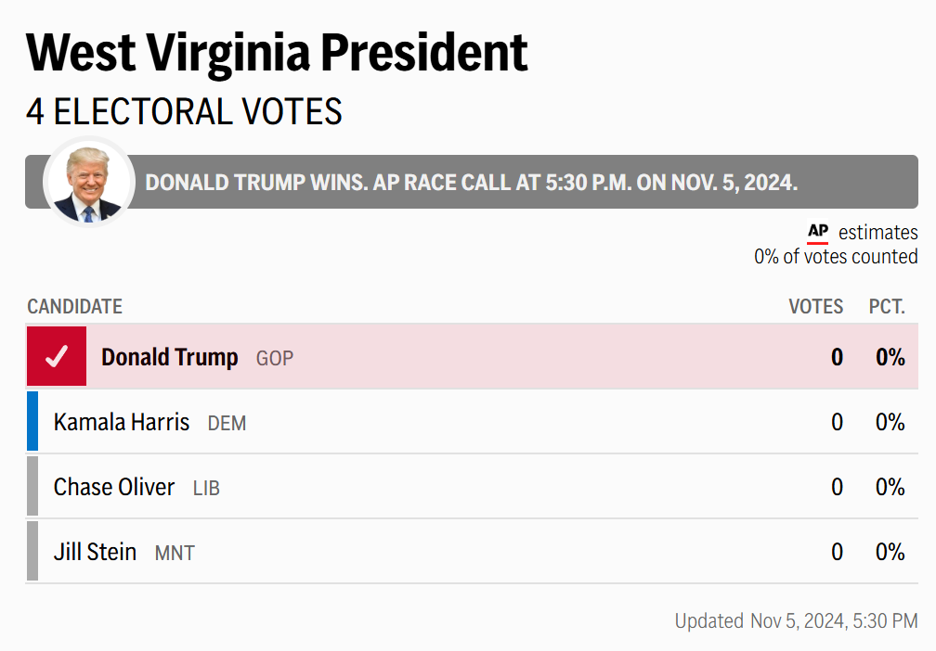
Task: Click the GOP party label
Action: click(x=275, y=358)
